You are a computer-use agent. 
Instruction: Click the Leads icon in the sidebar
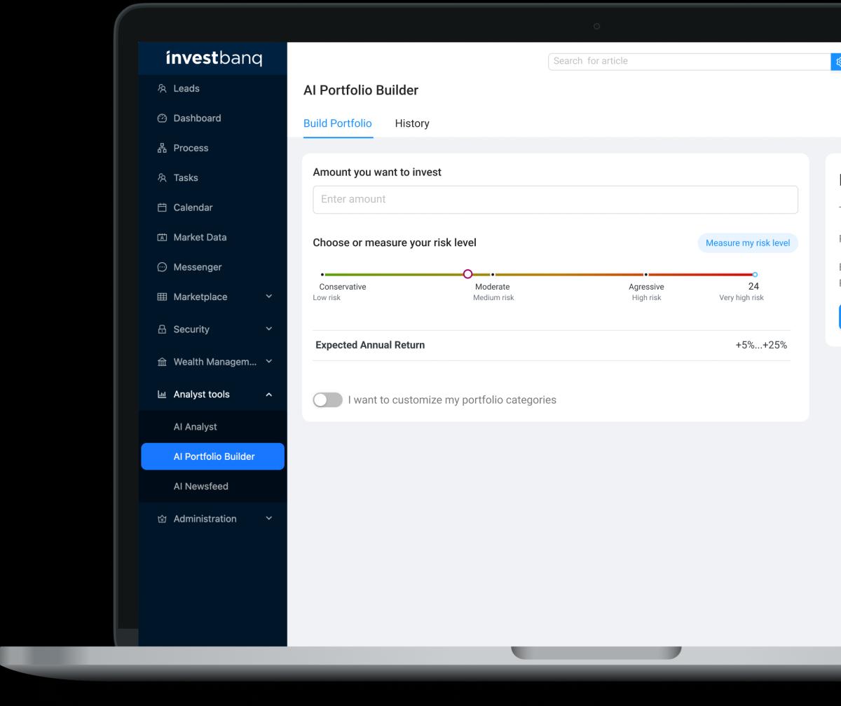coord(162,88)
